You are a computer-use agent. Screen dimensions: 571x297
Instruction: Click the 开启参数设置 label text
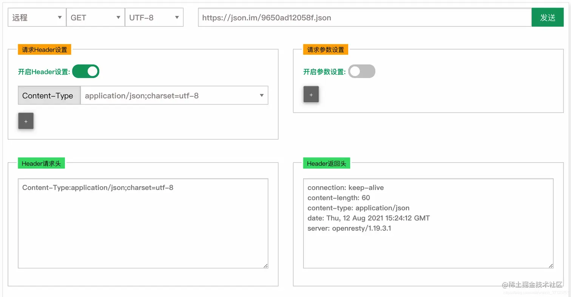[325, 72]
